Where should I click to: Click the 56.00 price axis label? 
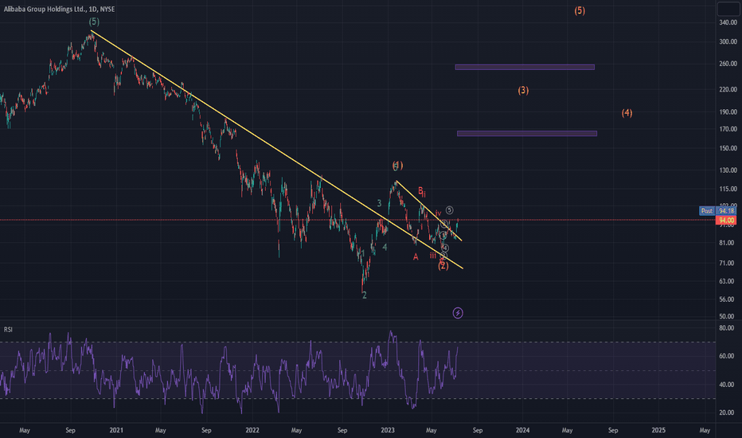726,299
